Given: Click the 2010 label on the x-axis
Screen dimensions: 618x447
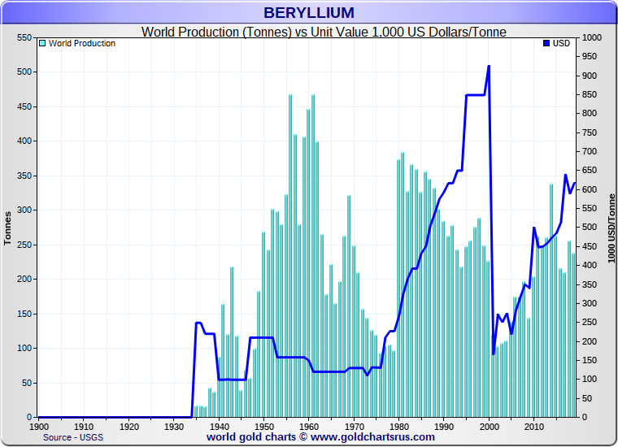Looking at the screenshot, I should [533, 426].
